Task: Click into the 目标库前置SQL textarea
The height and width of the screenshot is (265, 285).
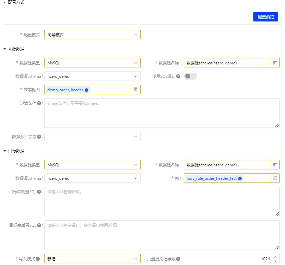Action: tap(162, 202)
